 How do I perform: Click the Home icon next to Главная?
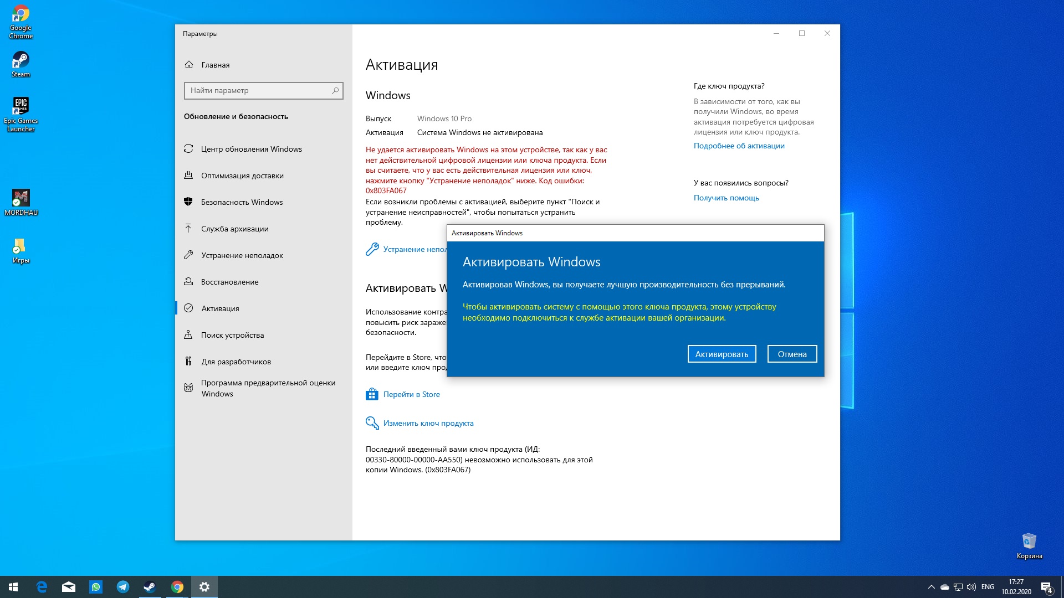coord(189,65)
